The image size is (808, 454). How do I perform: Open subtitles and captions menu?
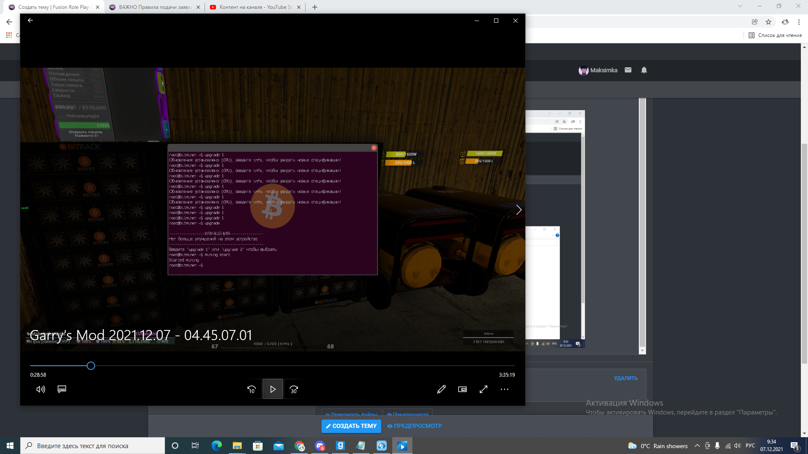coord(62,389)
